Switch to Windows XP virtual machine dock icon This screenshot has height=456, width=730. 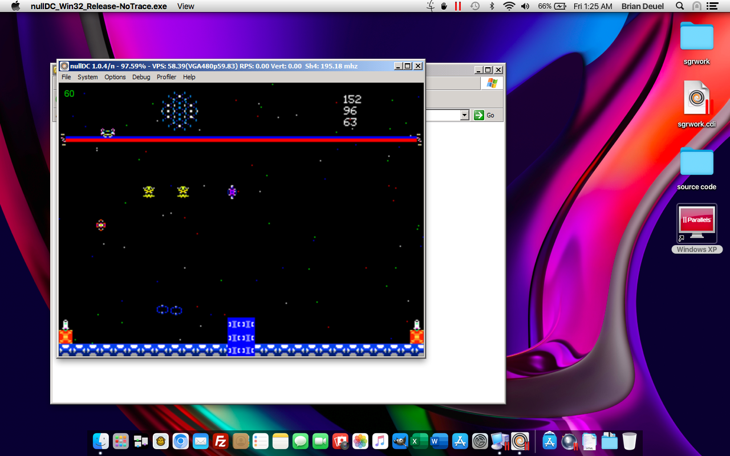(500, 441)
